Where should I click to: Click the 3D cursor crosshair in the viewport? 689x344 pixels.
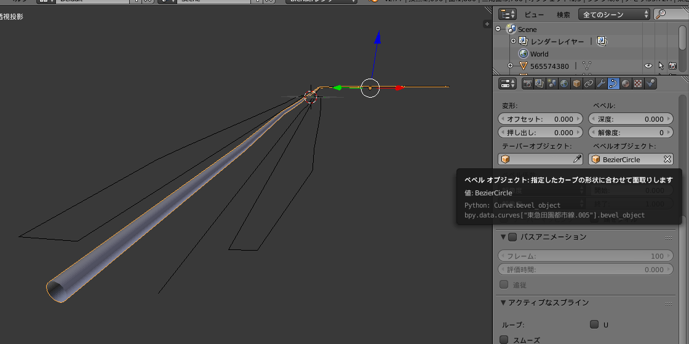(x=311, y=97)
